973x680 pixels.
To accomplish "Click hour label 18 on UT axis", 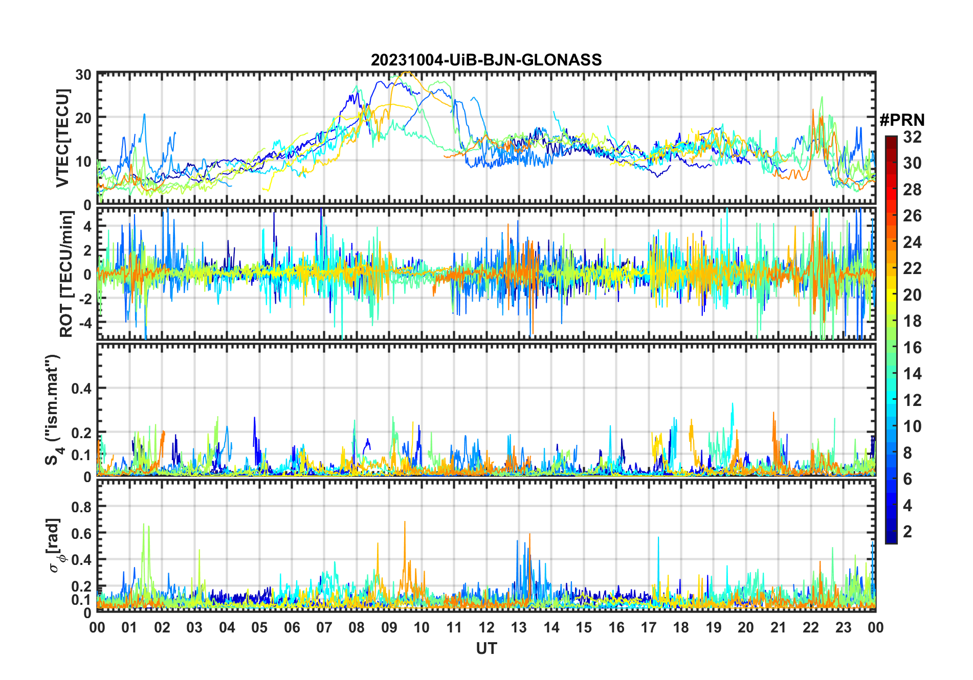I will click(681, 628).
